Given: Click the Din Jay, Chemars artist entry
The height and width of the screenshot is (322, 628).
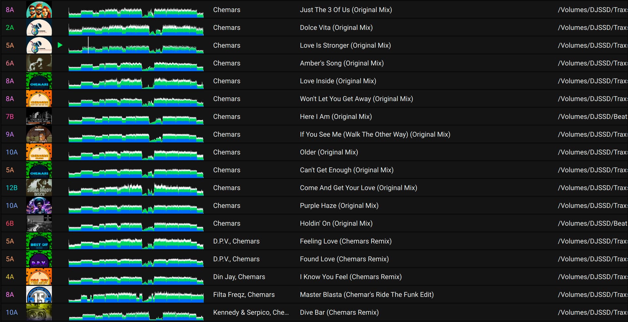Looking at the screenshot, I should click(239, 277).
